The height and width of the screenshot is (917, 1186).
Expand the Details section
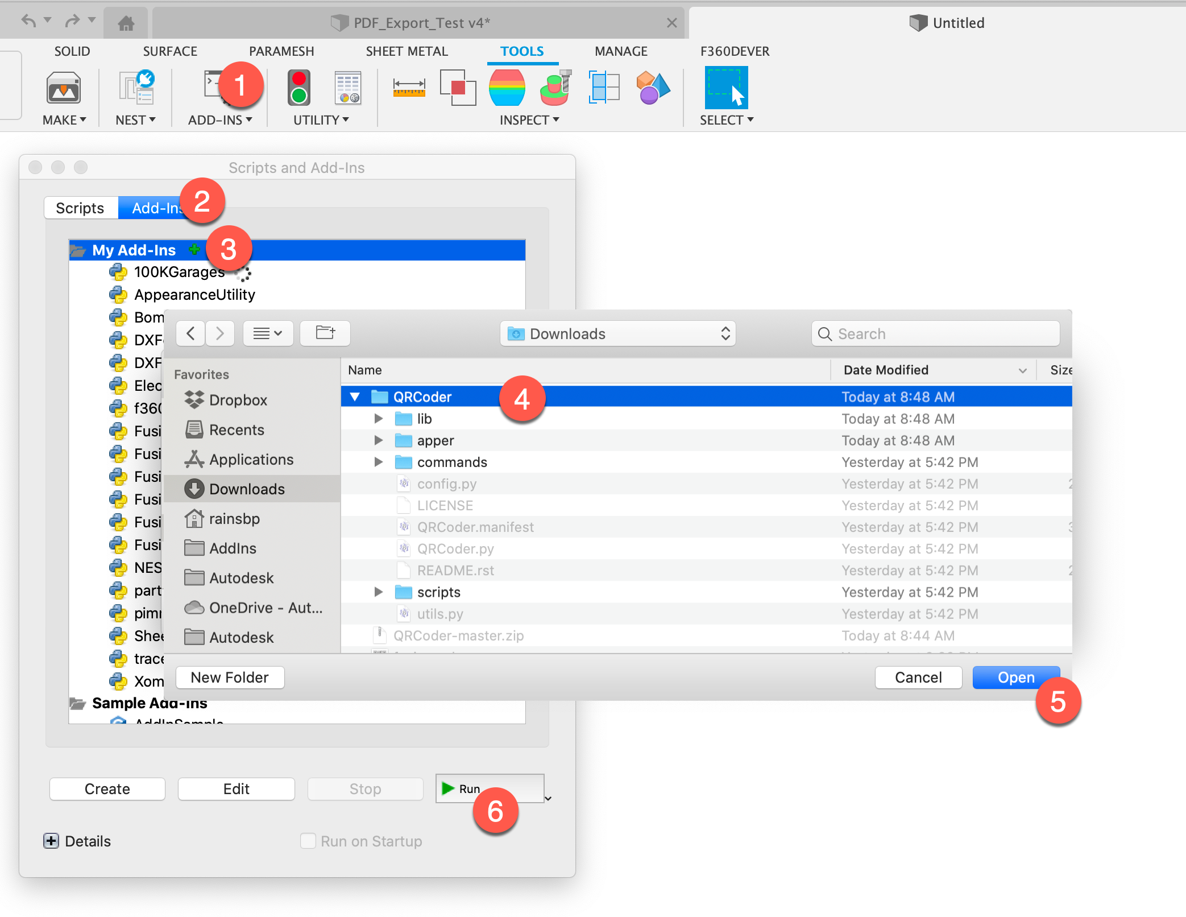coord(51,841)
